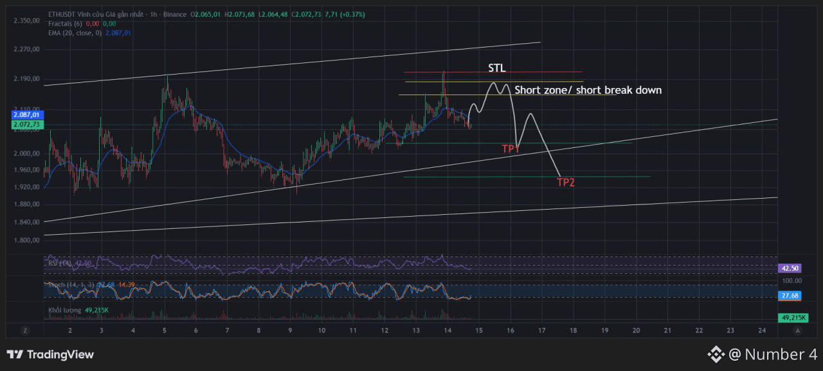
Task: Click date 5 on the time axis
Action: (165, 330)
